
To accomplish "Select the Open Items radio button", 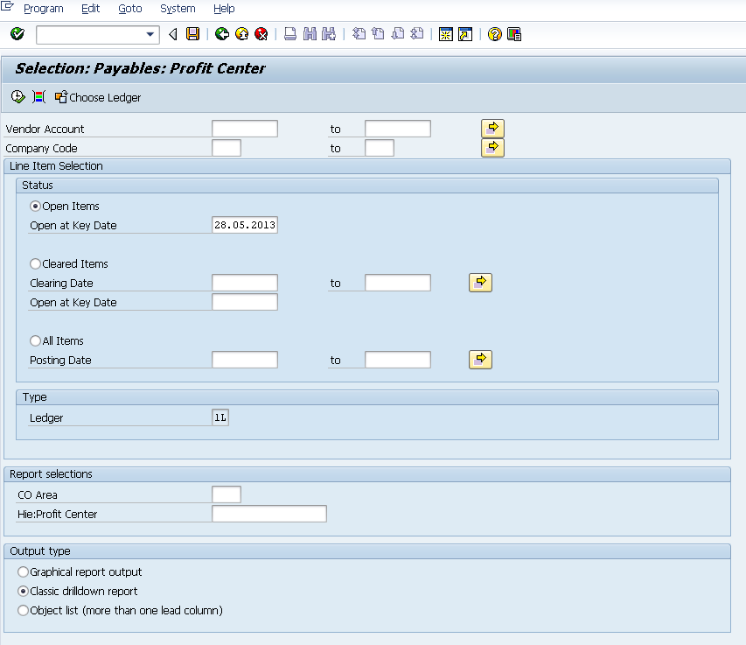I will click(x=35, y=207).
